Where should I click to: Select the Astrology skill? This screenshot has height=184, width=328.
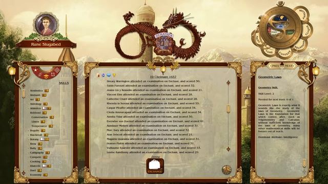36,104
